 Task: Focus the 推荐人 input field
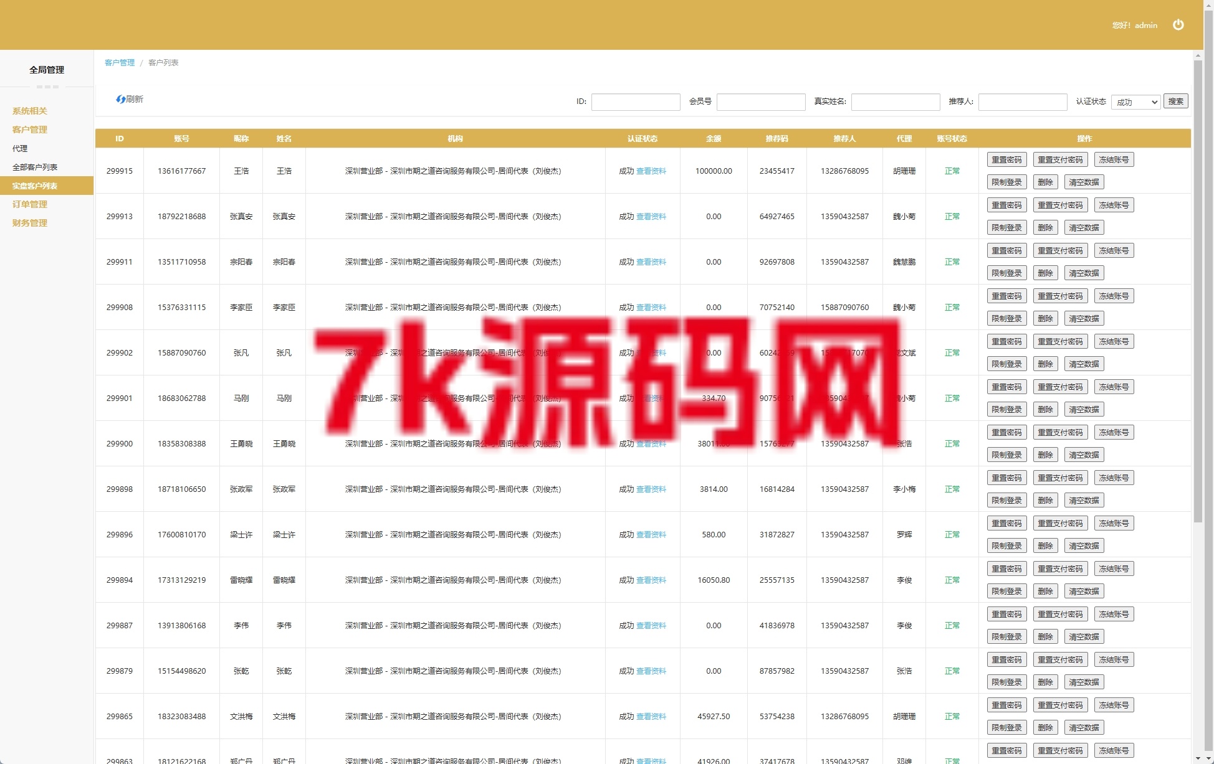[x=1022, y=102]
